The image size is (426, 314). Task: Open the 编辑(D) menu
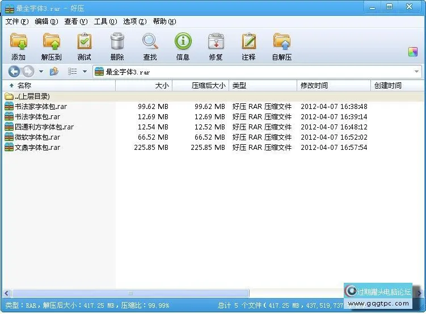47,22
